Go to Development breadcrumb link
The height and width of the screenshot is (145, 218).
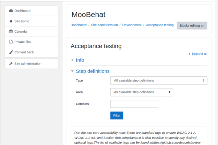(132, 25)
